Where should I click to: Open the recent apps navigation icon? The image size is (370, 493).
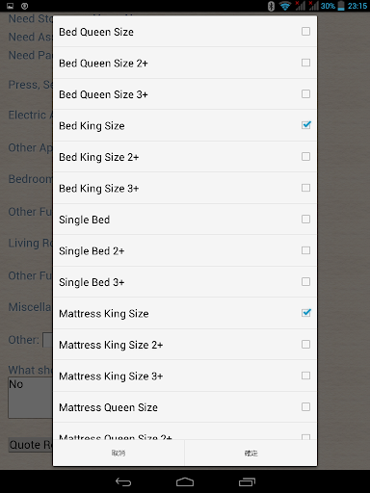247,481
